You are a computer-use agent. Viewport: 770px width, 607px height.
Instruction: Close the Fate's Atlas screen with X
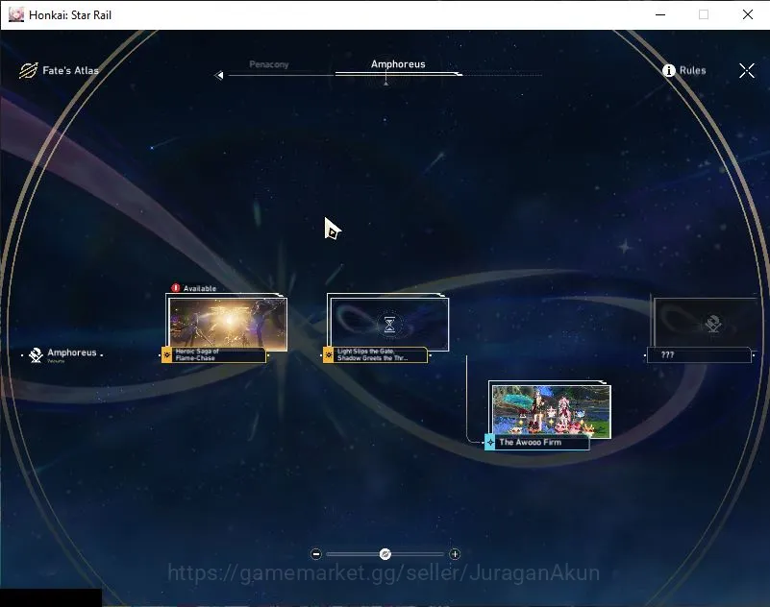point(747,71)
